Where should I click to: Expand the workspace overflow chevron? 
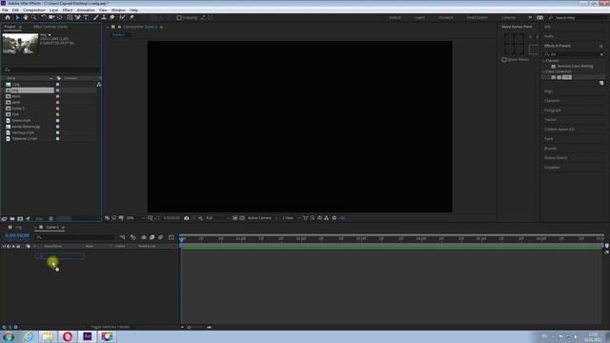[530, 17]
